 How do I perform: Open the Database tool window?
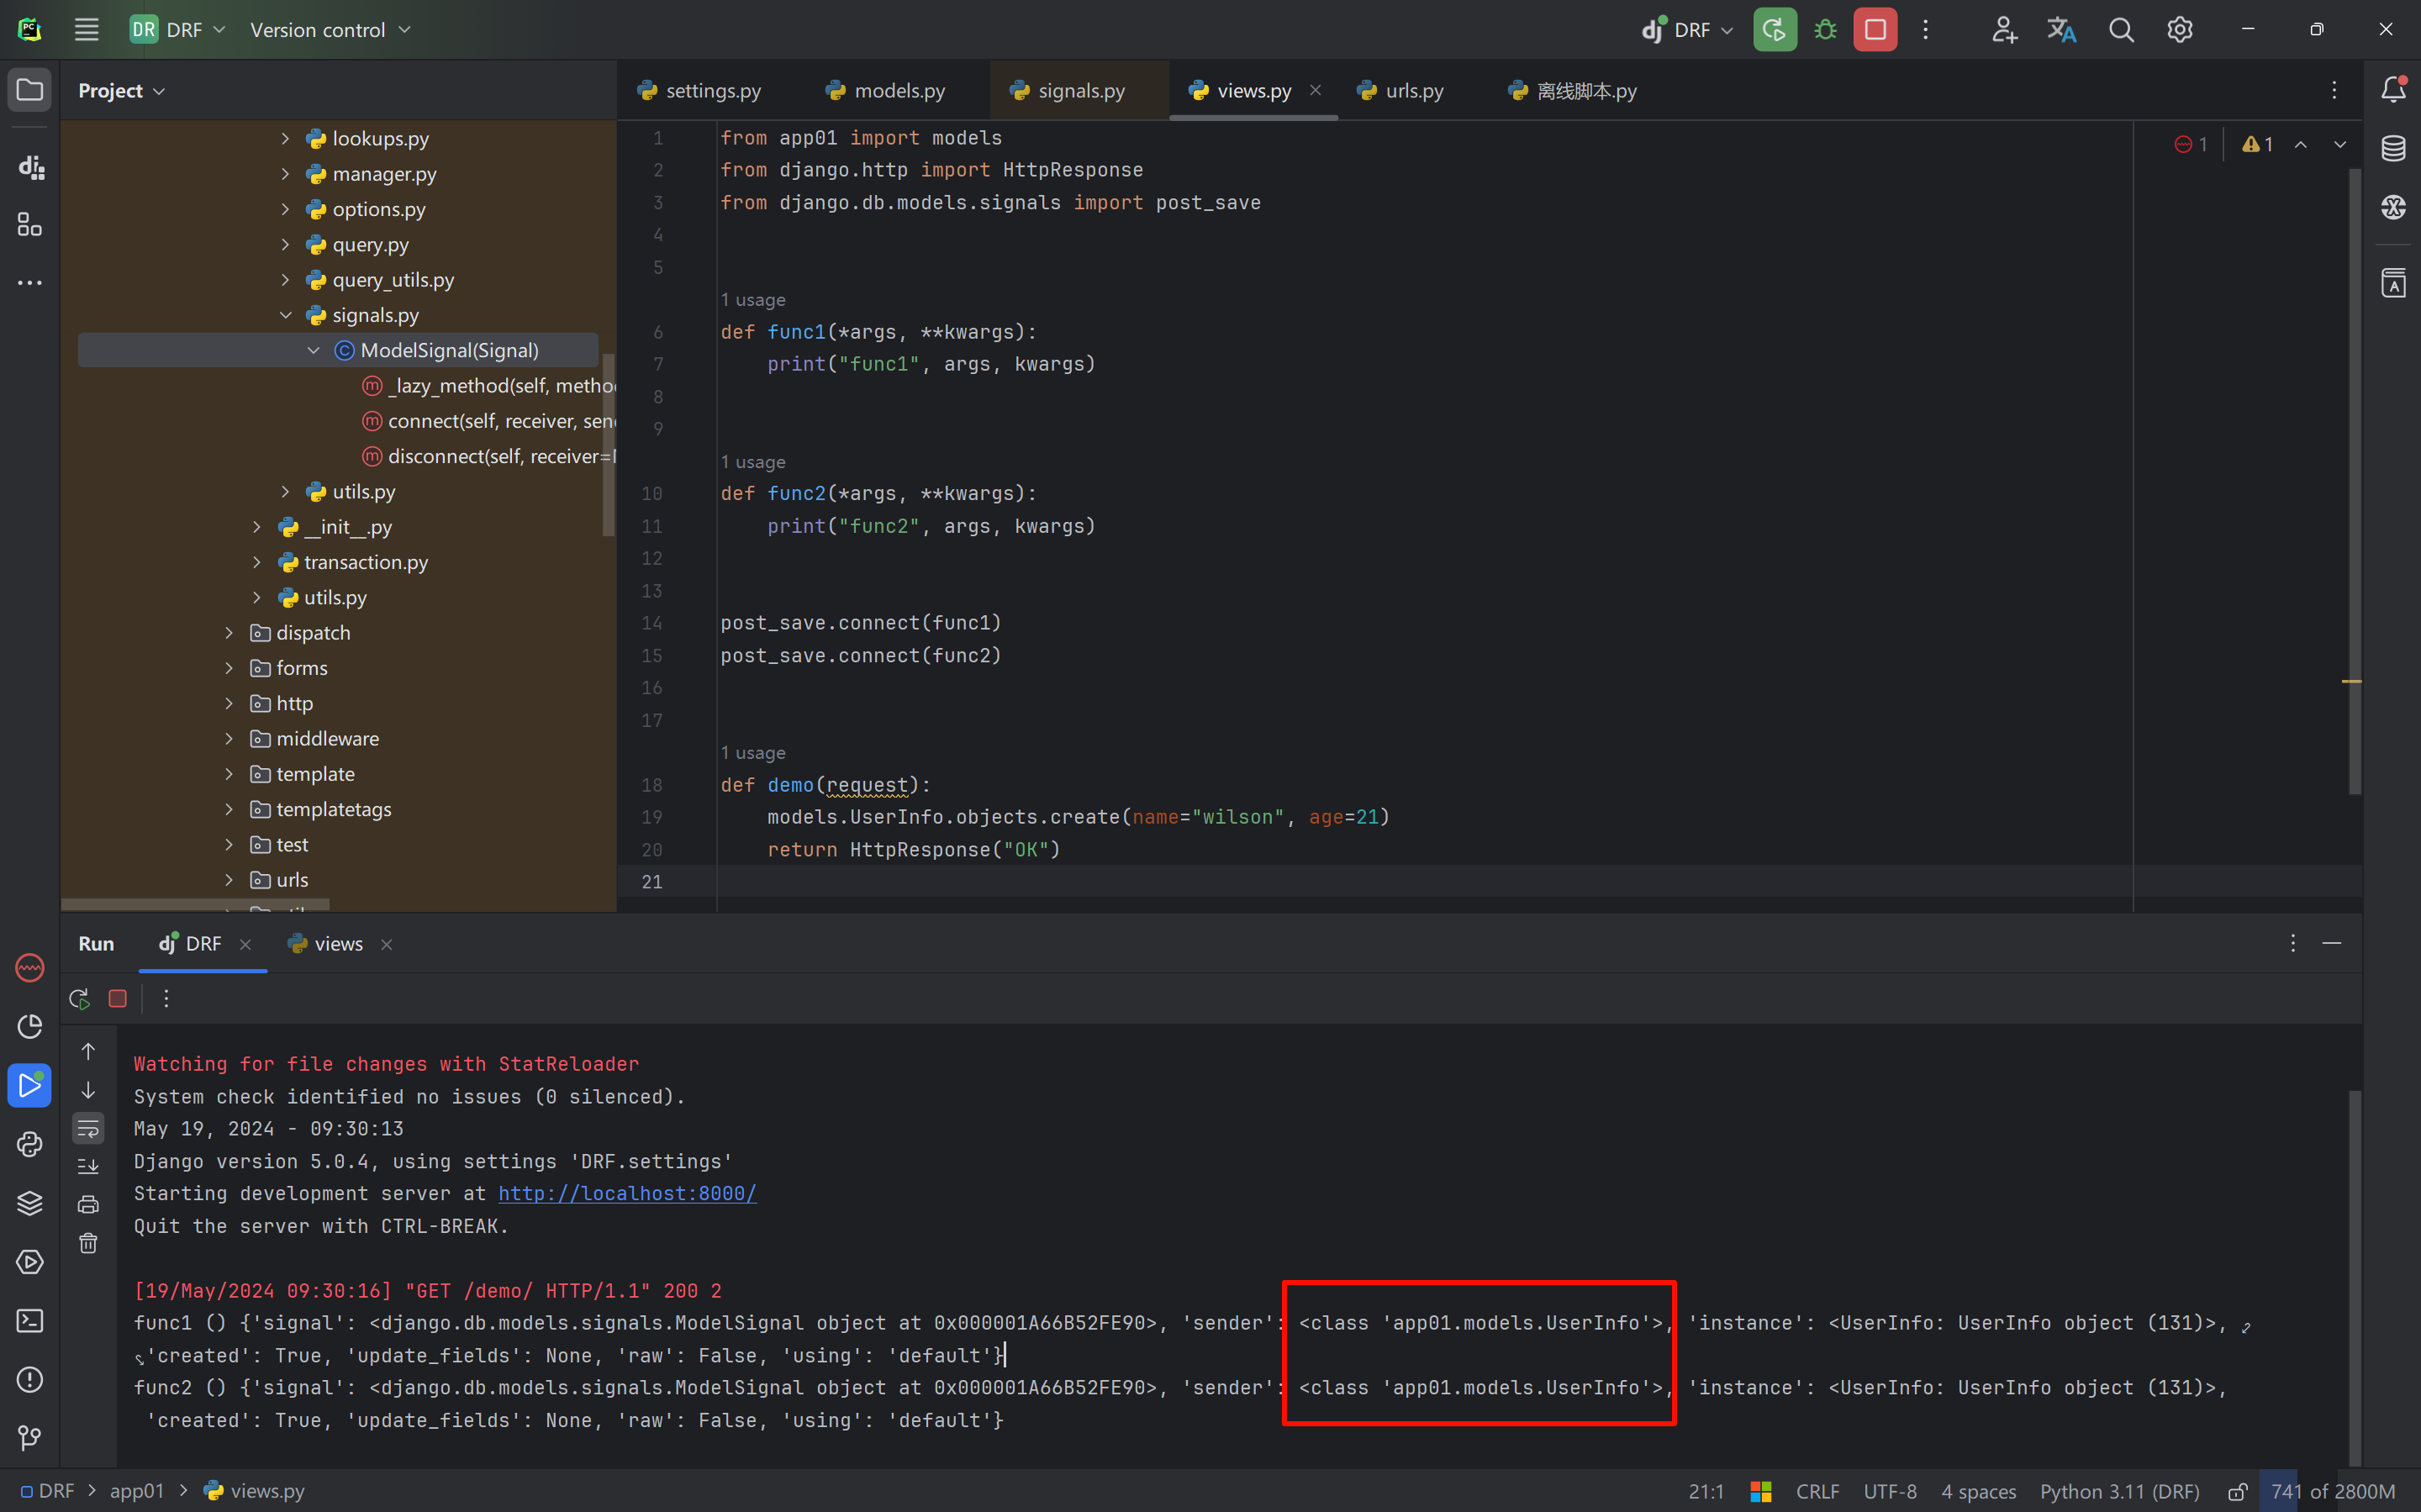pyautogui.click(x=2393, y=149)
